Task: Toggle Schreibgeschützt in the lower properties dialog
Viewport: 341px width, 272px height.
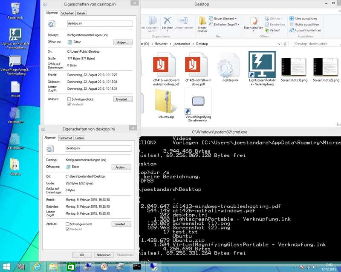Action: coord(68,224)
